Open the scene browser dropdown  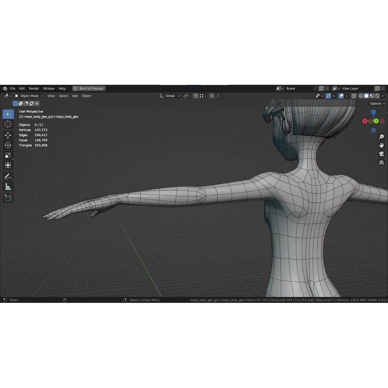(x=280, y=88)
